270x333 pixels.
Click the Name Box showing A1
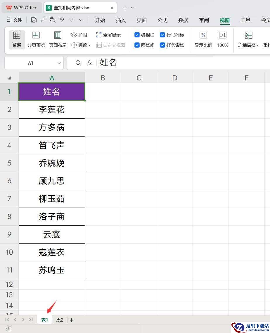click(31, 63)
